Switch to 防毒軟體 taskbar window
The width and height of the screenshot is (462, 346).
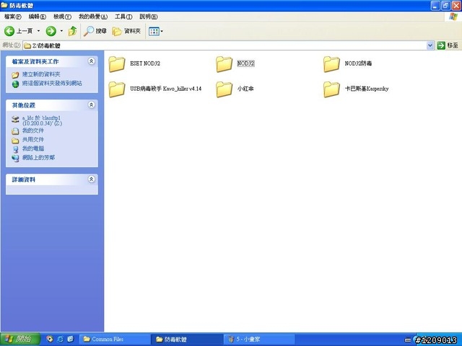(x=187, y=340)
